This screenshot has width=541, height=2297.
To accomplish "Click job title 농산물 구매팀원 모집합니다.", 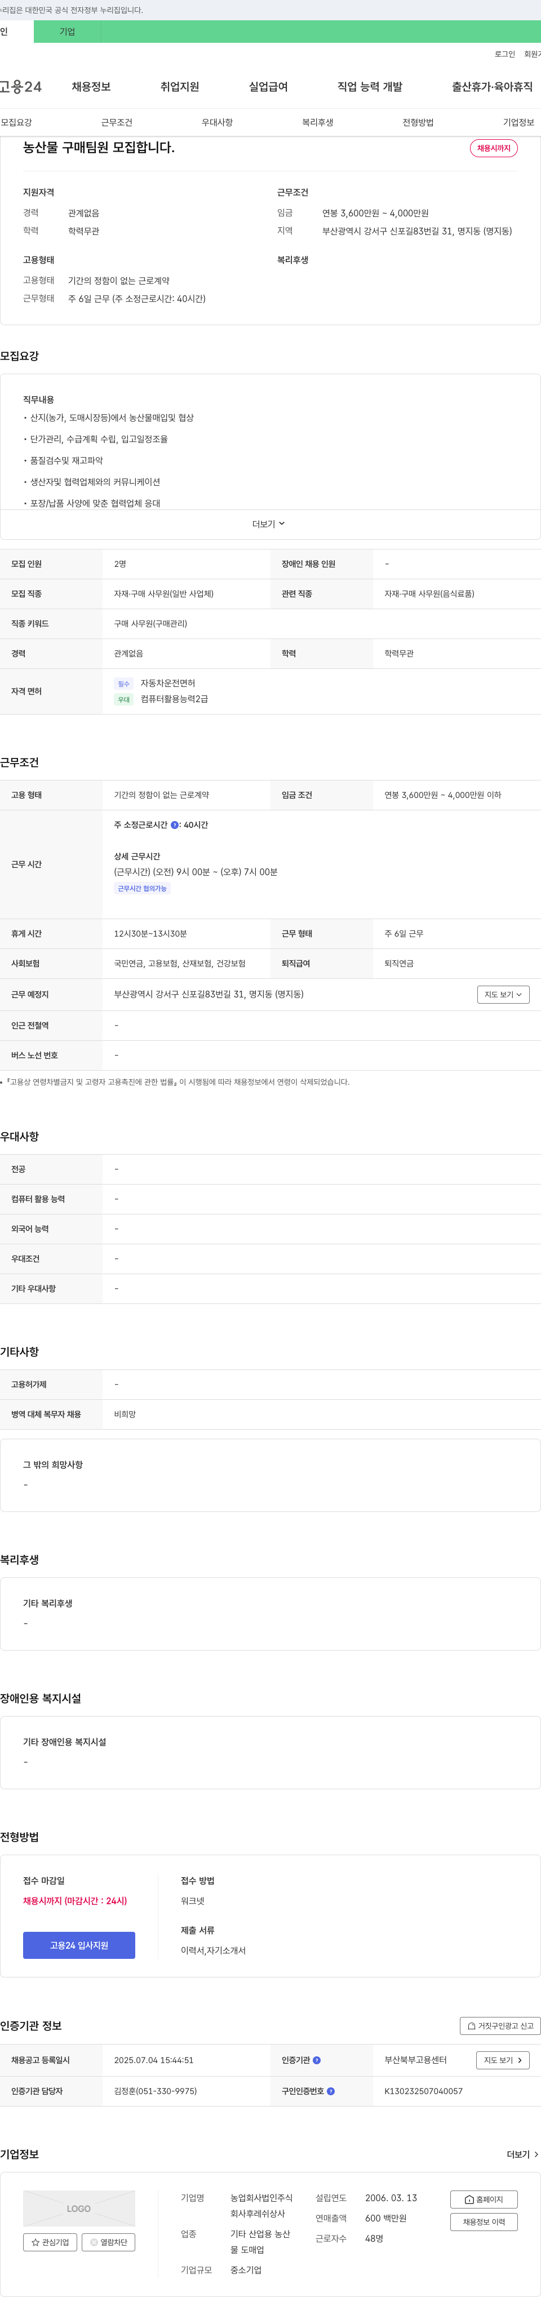I will tap(99, 148).
